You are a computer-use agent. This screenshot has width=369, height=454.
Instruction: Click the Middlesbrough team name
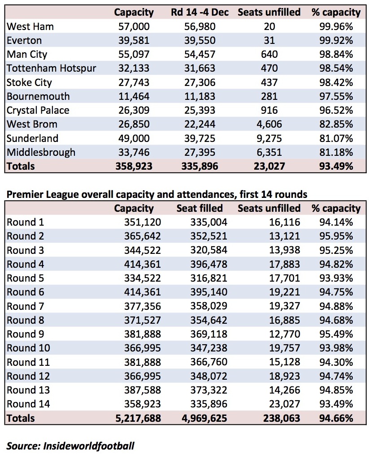[41, 152]
